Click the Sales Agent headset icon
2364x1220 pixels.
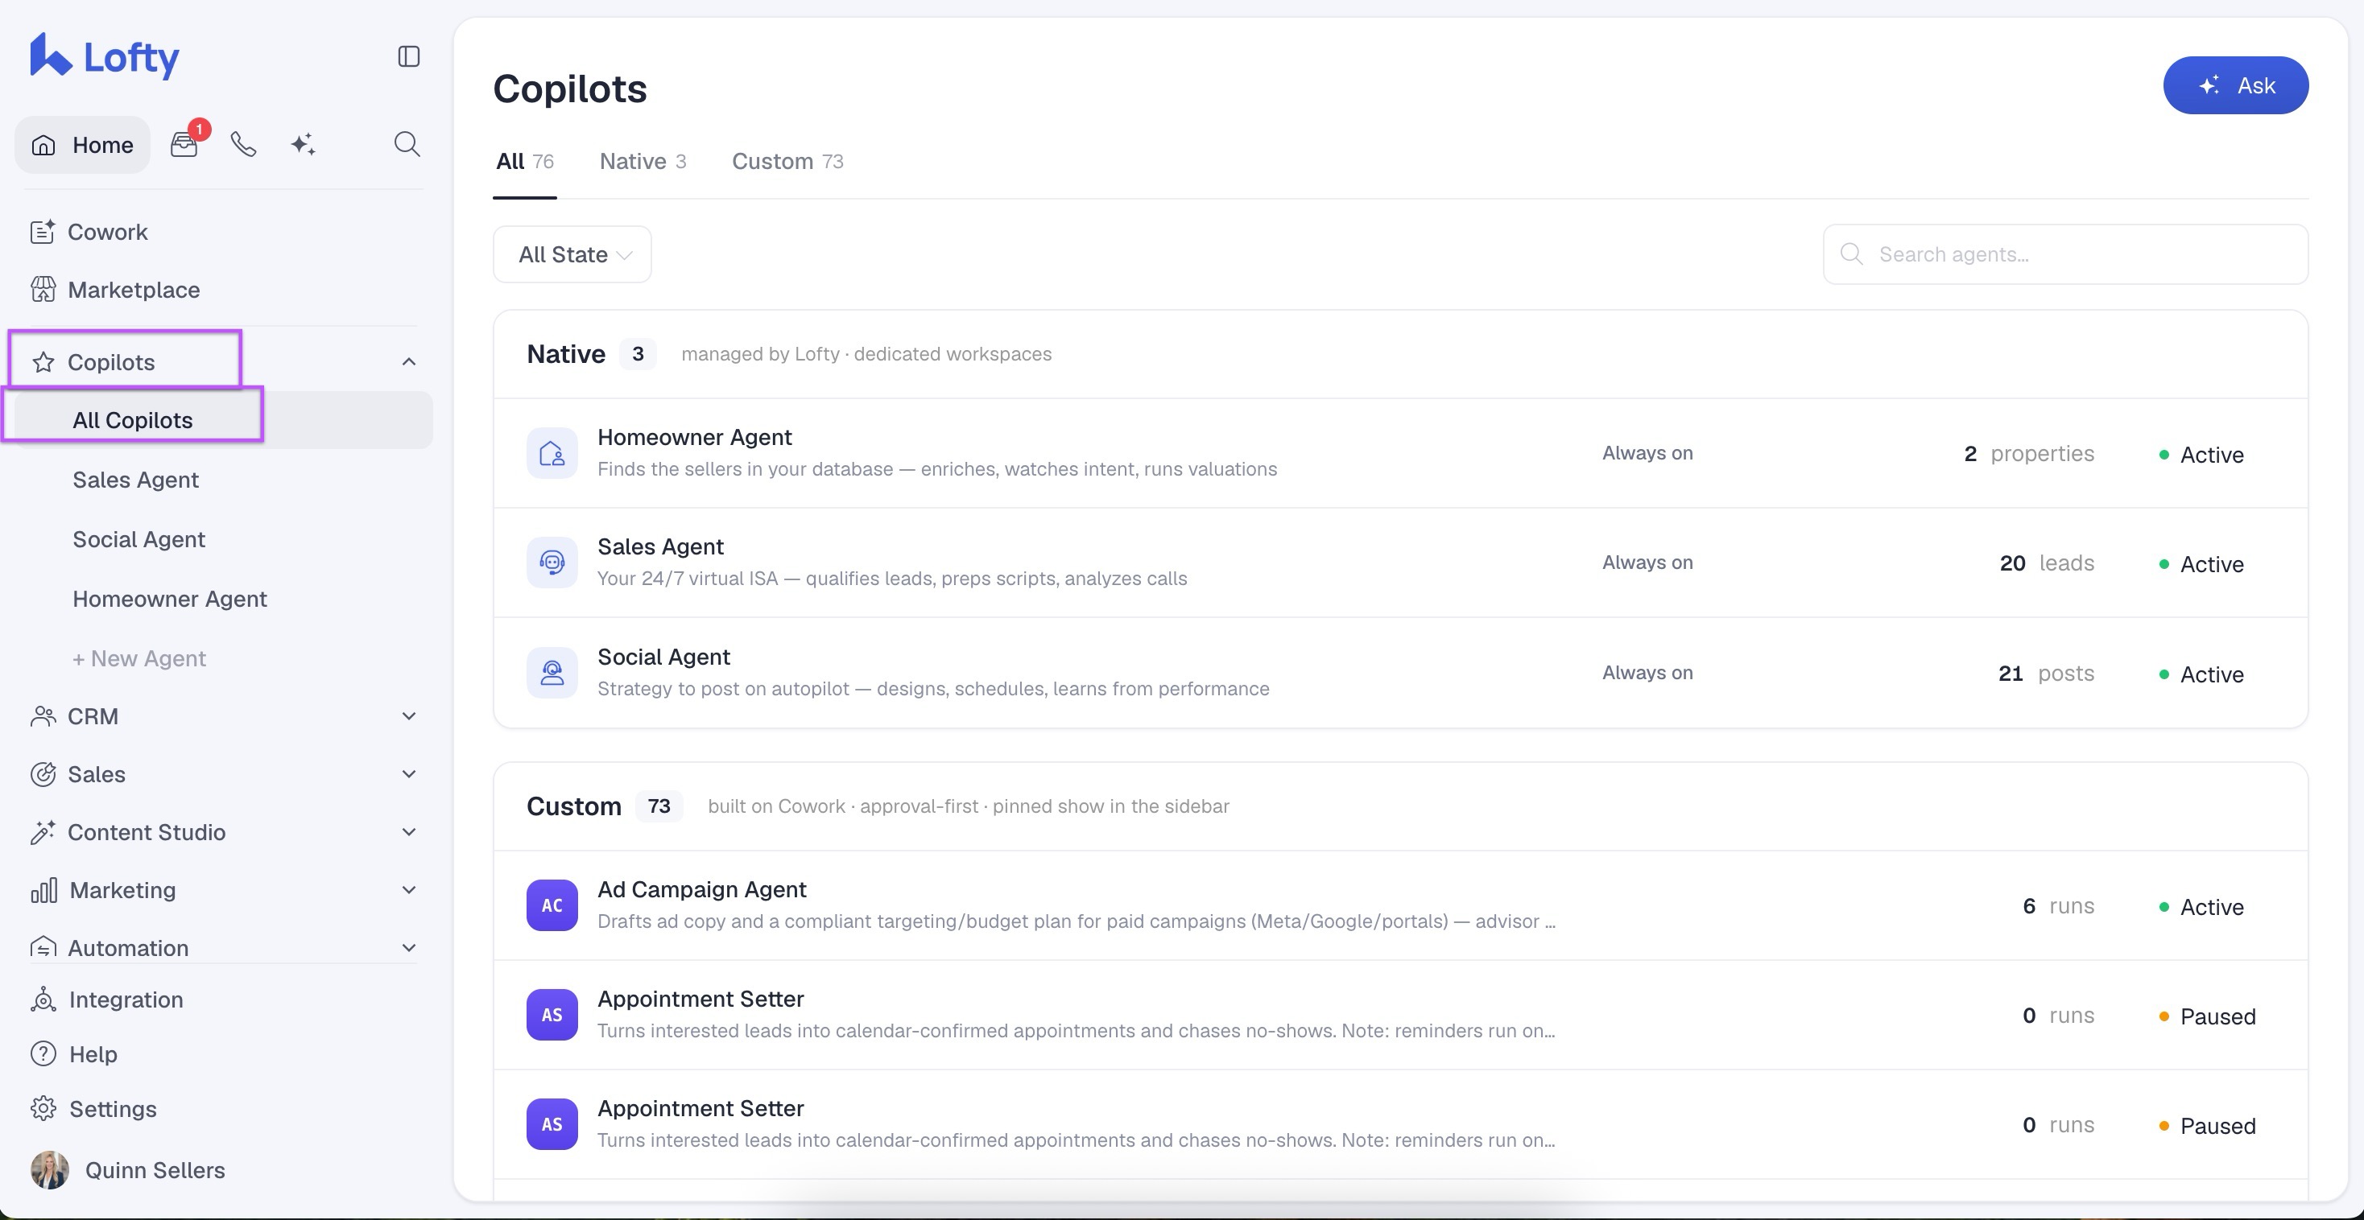[x=552, y=563]
